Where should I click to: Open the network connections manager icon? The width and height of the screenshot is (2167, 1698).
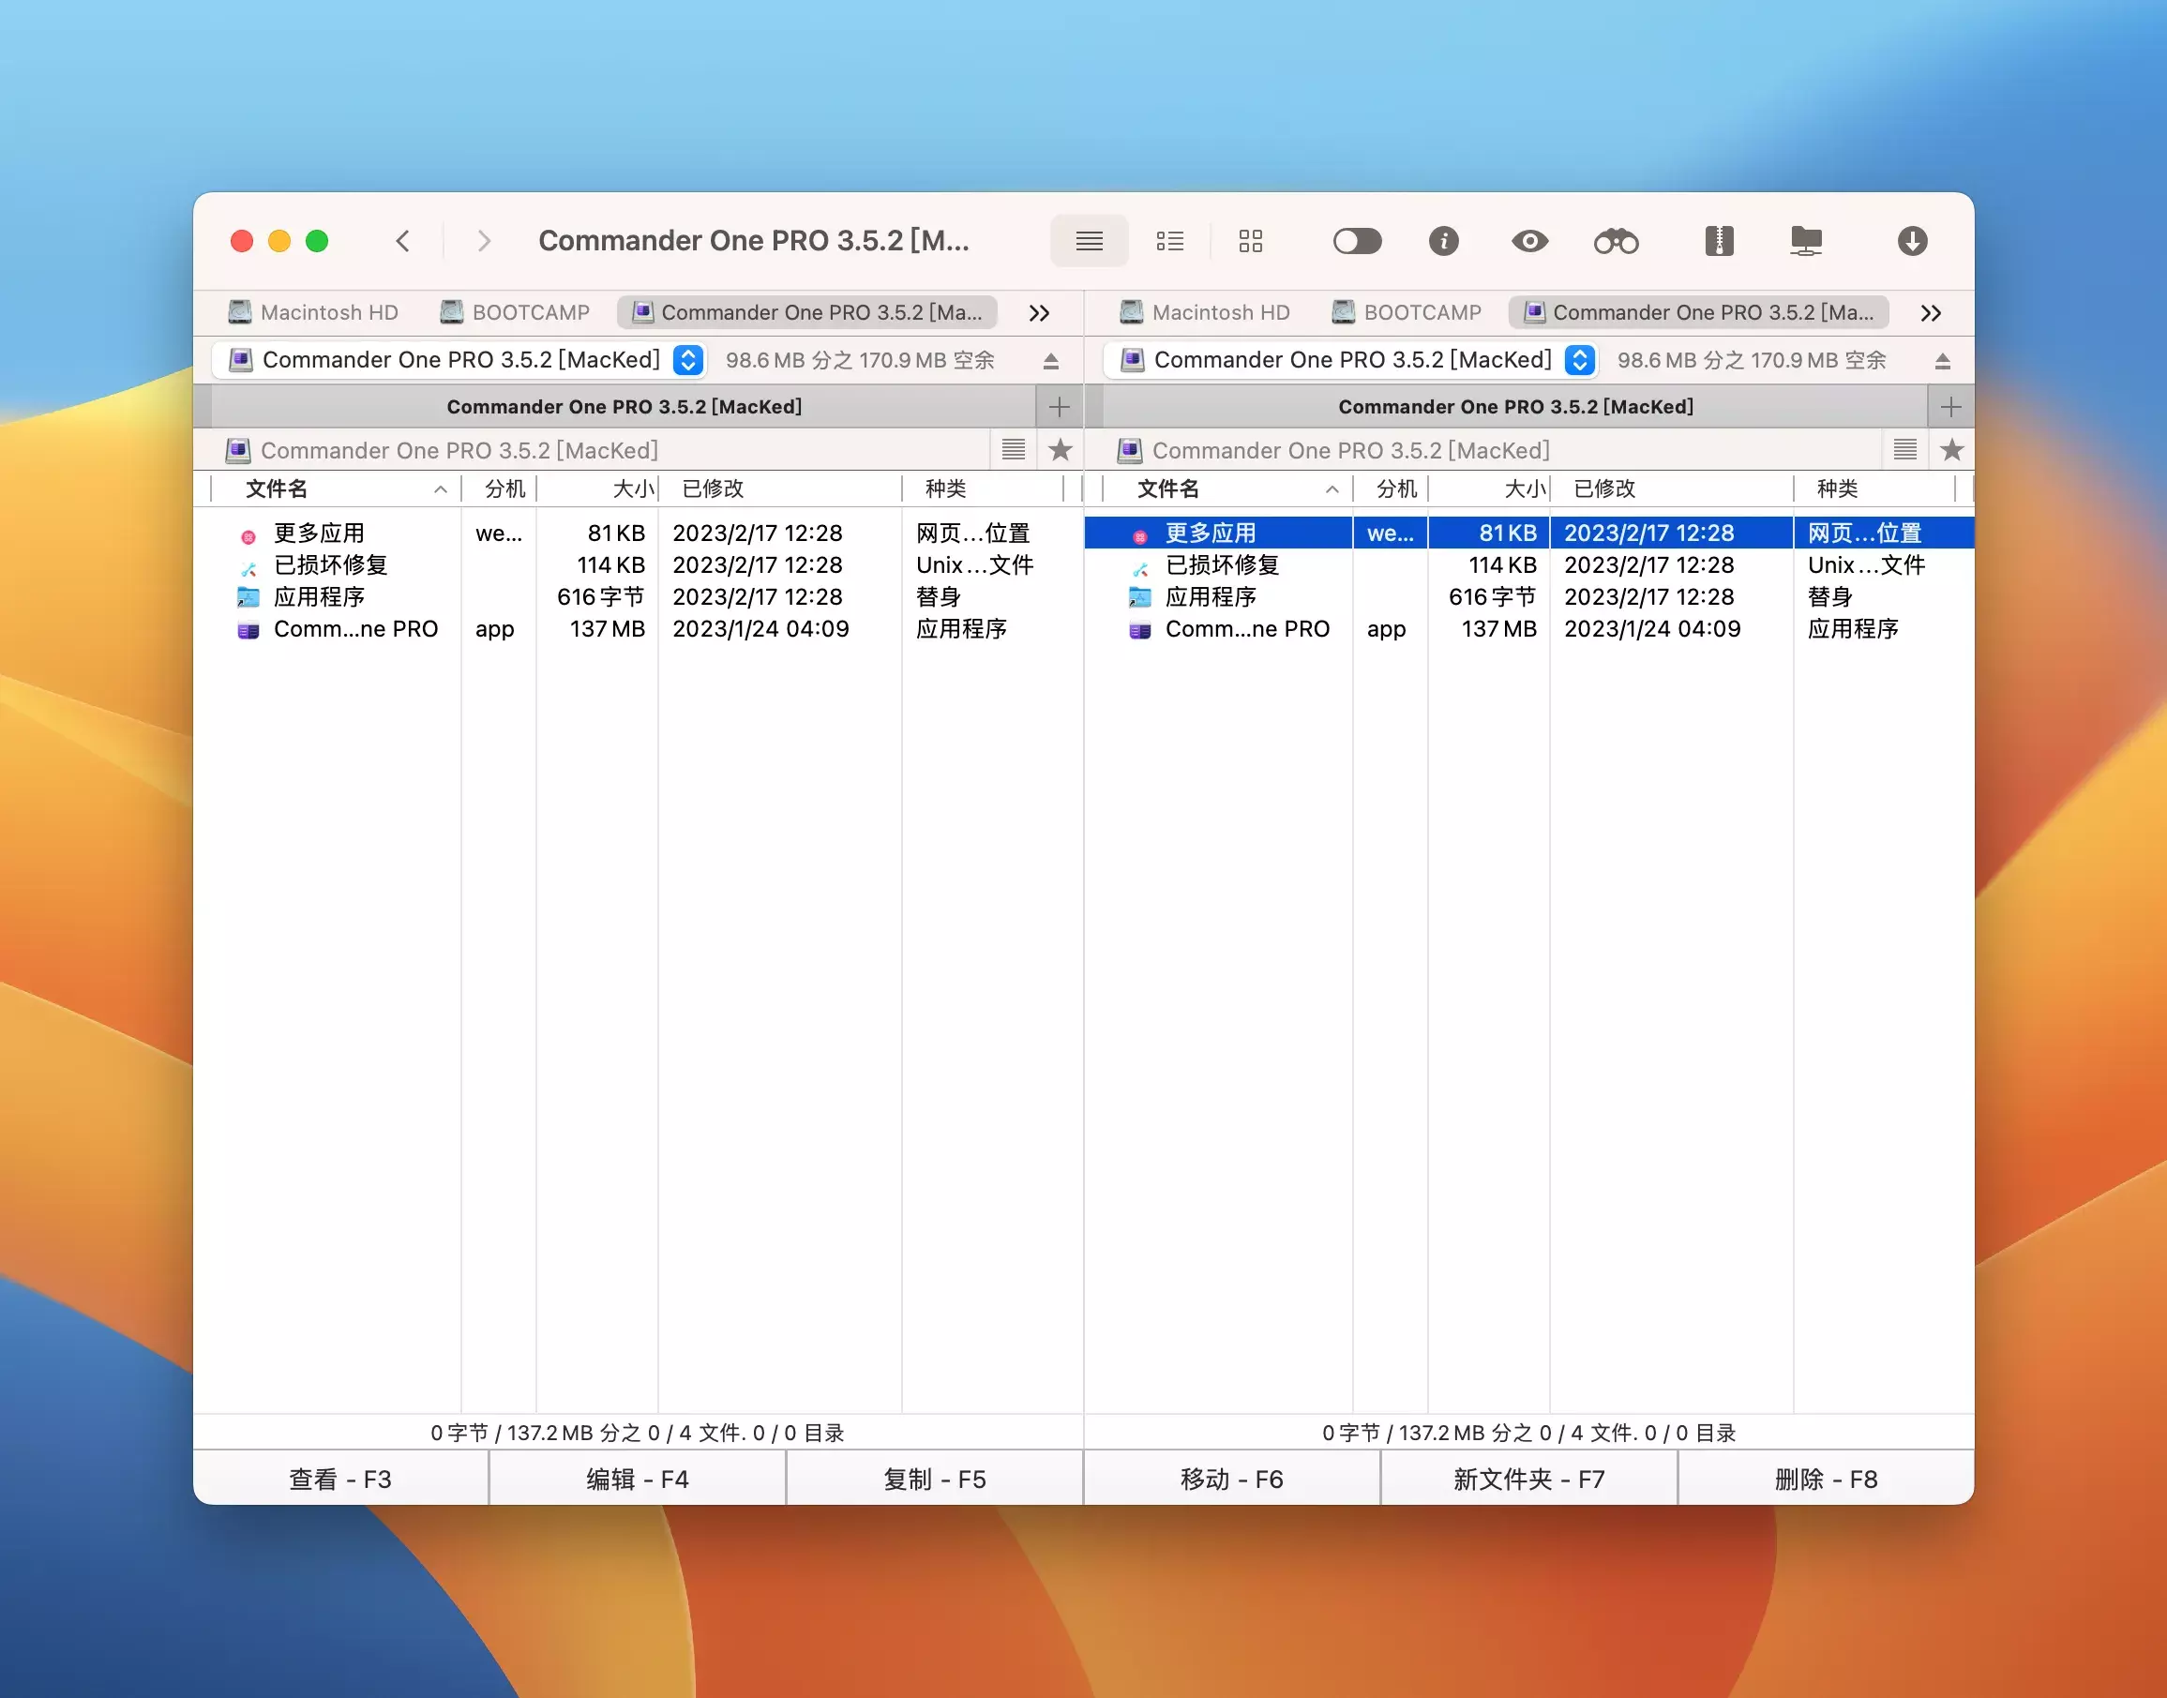point(1805,242)
